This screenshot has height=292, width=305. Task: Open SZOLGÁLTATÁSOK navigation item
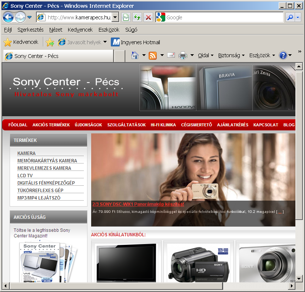pyautogui.click(x=126, y=125)
